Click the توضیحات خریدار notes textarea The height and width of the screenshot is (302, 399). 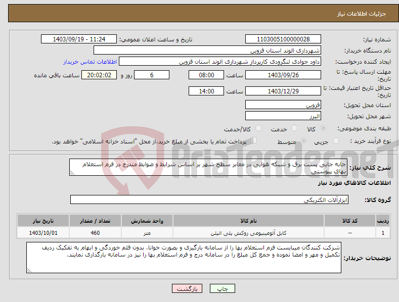click(x=184, y=258)
